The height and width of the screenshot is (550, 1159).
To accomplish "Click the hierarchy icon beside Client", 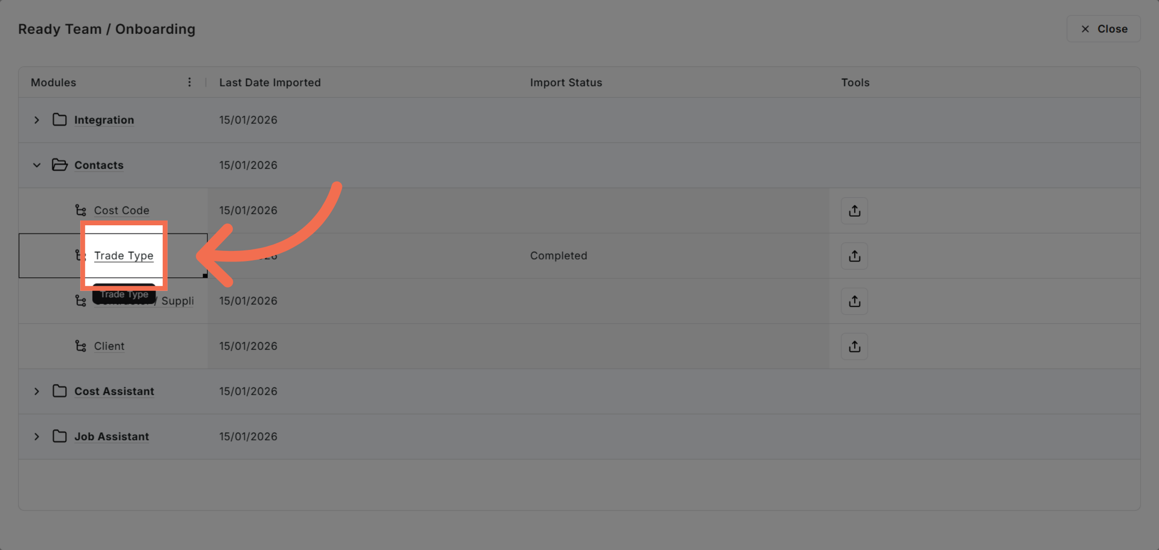I will [80, 346].
